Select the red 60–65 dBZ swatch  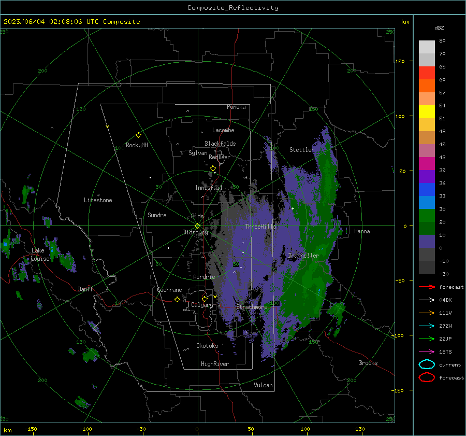(427, 73)
